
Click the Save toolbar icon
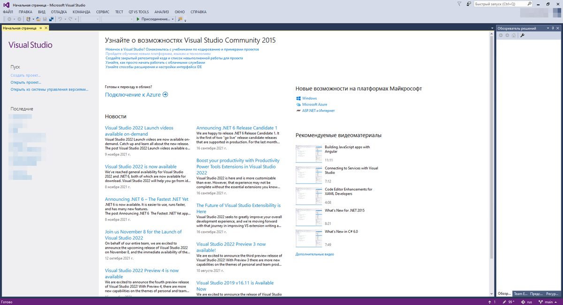coord(45,19)
